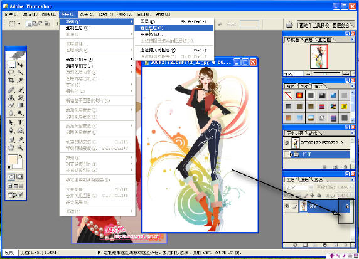Click the Navigator zoom-in button

(x=346, y=73)
